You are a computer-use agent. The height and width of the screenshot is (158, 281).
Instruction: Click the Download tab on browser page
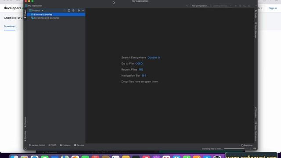(10, 26)
